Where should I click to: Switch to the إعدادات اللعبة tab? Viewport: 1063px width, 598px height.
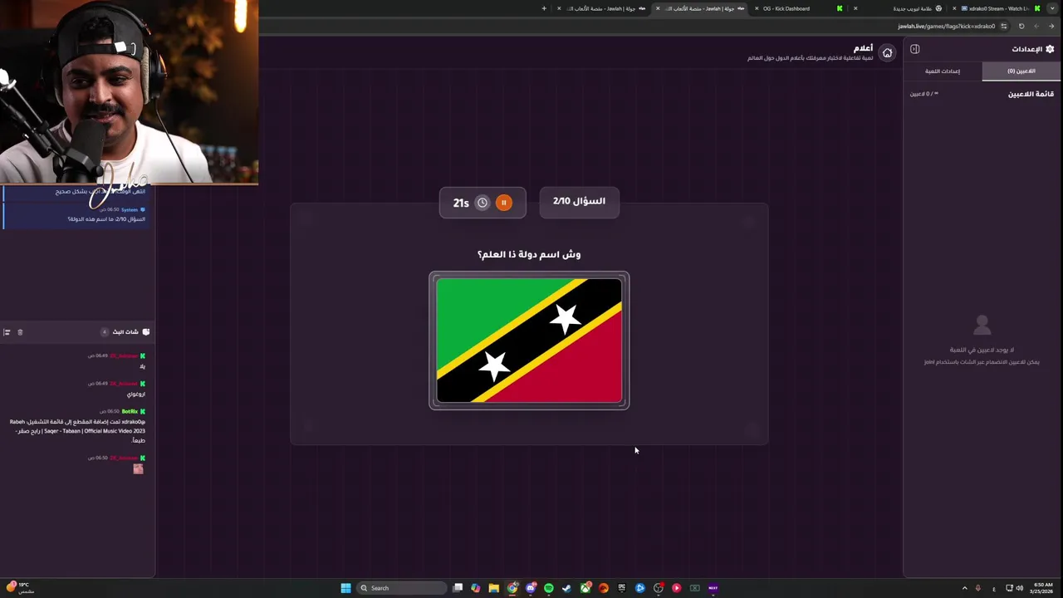[x=943, y=71]
